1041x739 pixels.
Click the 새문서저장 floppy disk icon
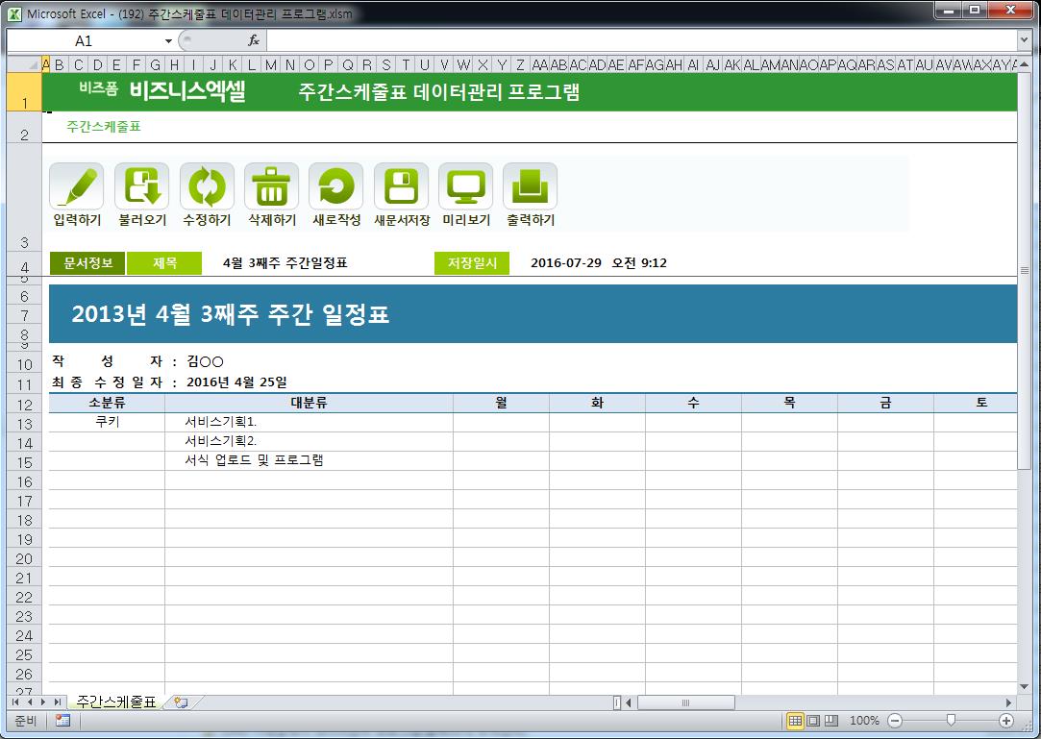401,186
